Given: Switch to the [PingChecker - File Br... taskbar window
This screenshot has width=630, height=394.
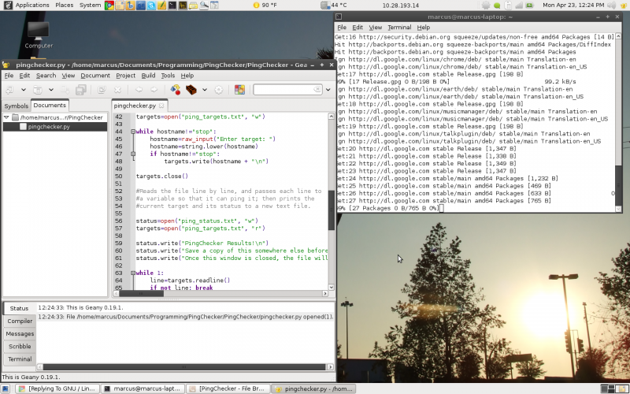Looking at the screenshot, I should [x=228, y=388].
